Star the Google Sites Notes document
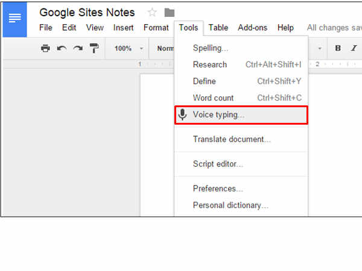The width and height of the screenshot is (362, 271). click(152, 13)
